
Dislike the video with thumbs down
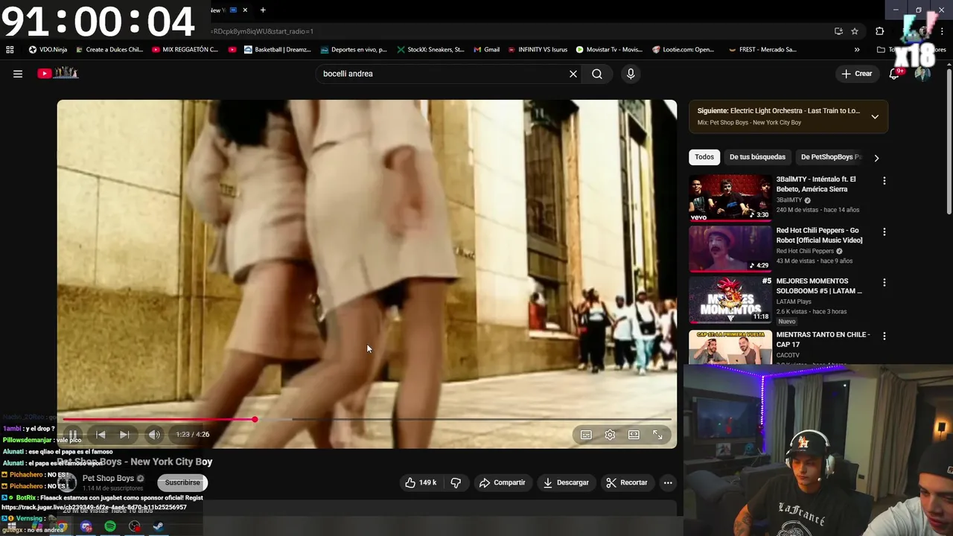(x=456, y=482)
